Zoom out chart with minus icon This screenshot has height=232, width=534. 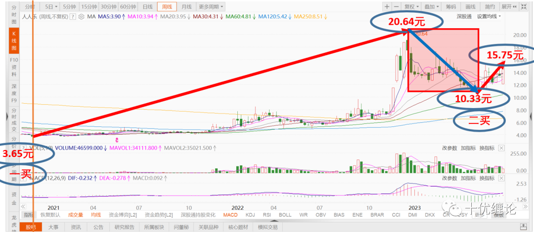click(396, 6)
